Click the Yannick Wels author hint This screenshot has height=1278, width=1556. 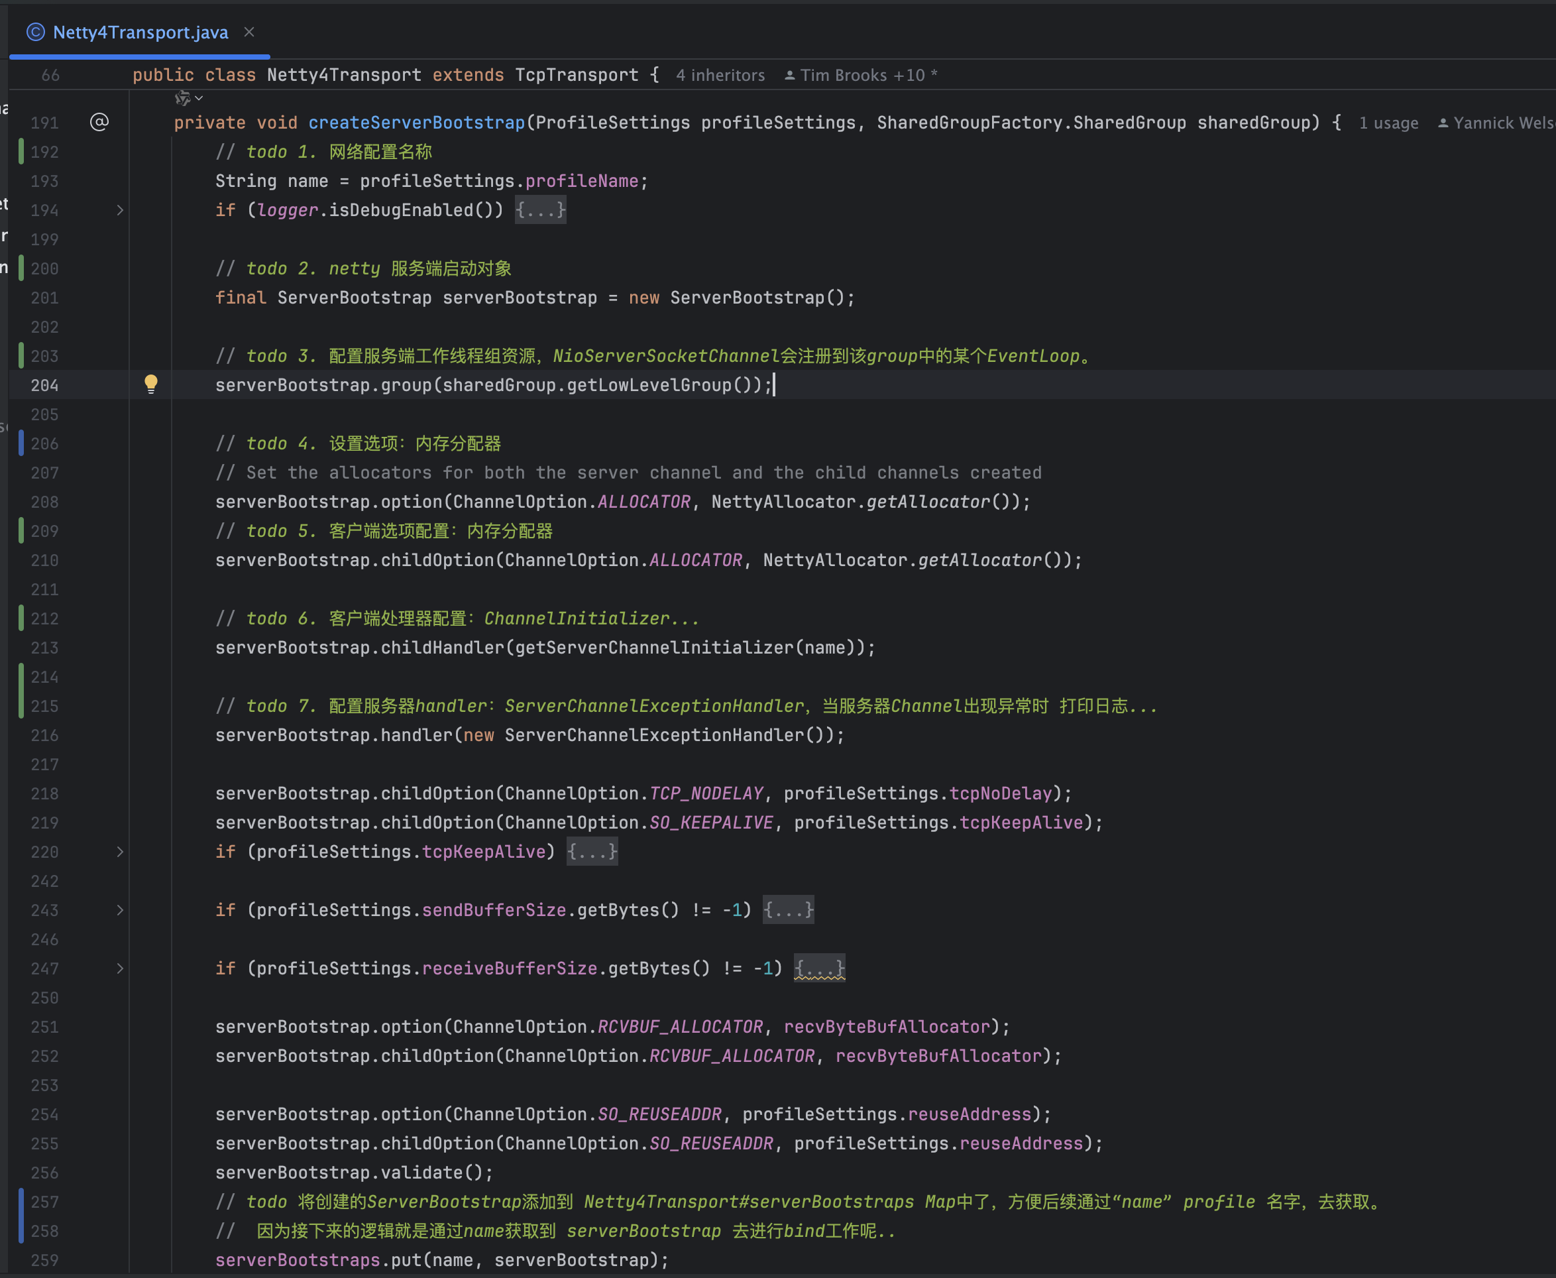[x=1496, y=123]
